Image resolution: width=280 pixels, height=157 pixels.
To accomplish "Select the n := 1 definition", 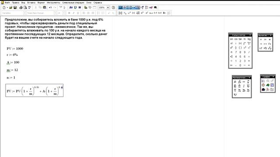I will pyautogui.click(x=11, y=78).
